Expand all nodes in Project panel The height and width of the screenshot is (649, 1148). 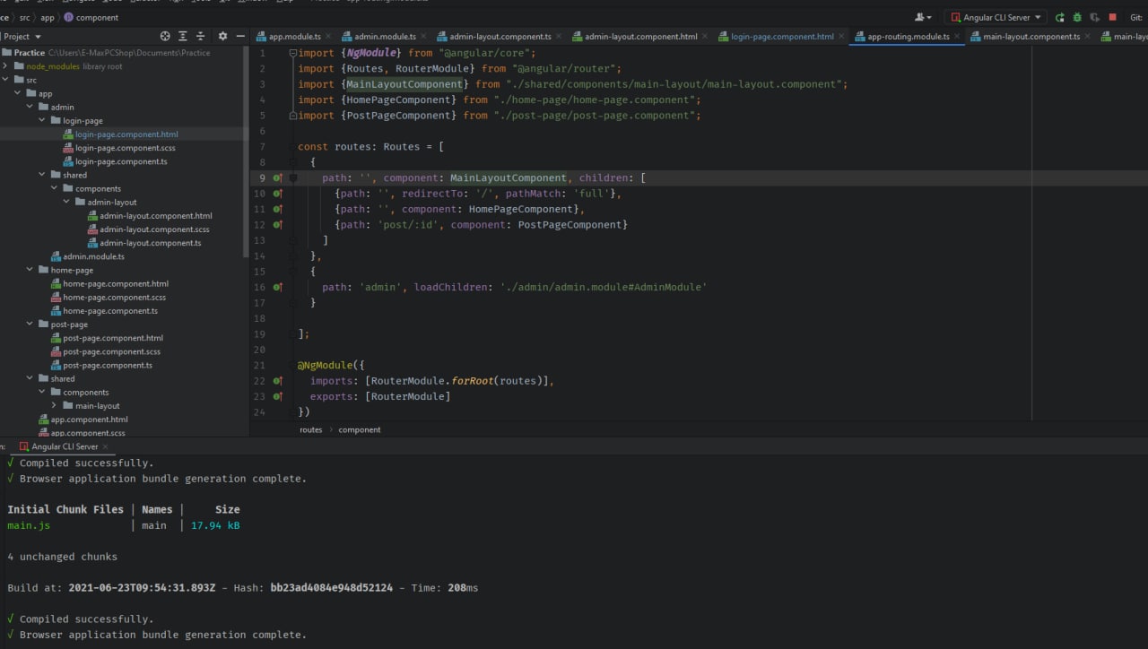click(183, 37)
